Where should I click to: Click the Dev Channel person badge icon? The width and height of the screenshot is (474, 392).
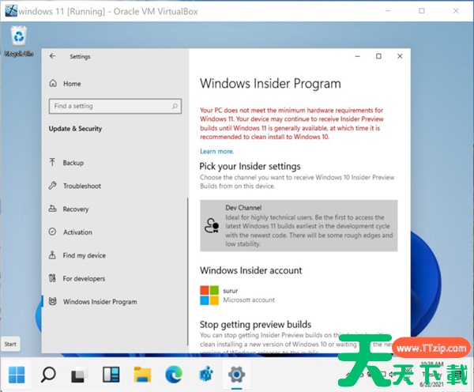212,226
